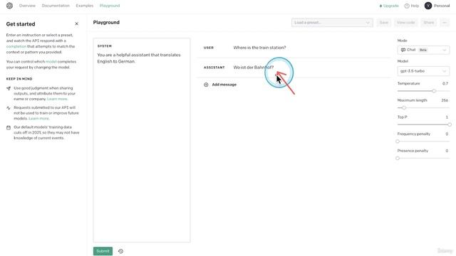Click the Presence penalty slider handle
The width and height of the screenshot is (456, 256).
[398, 158]
